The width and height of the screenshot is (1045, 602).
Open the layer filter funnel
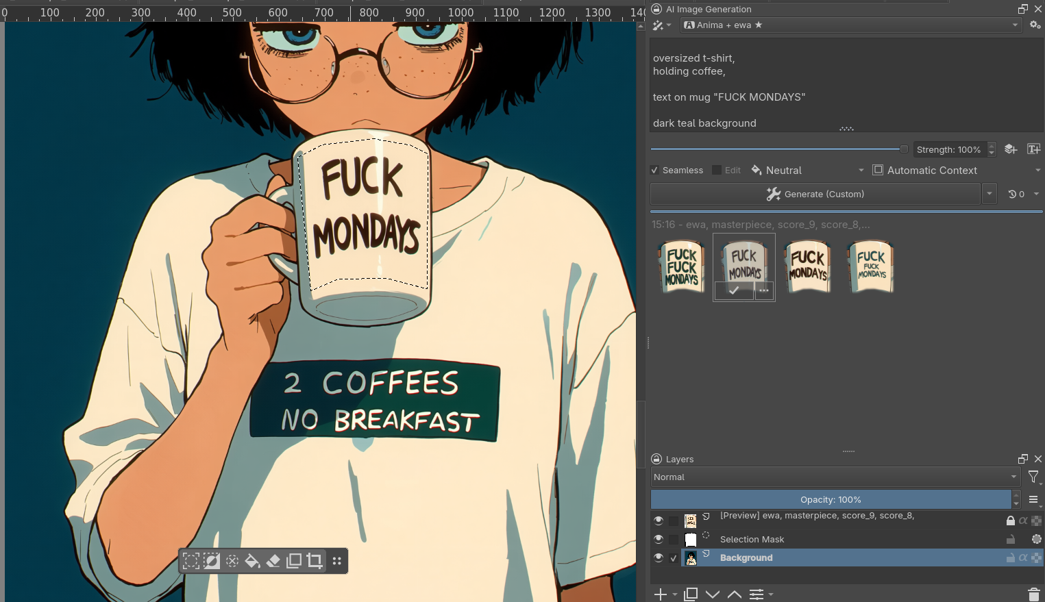click(x=1033, y=477)
